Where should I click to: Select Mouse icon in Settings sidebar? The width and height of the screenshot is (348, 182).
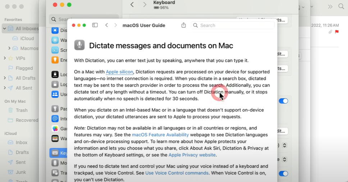coord(55,163)
